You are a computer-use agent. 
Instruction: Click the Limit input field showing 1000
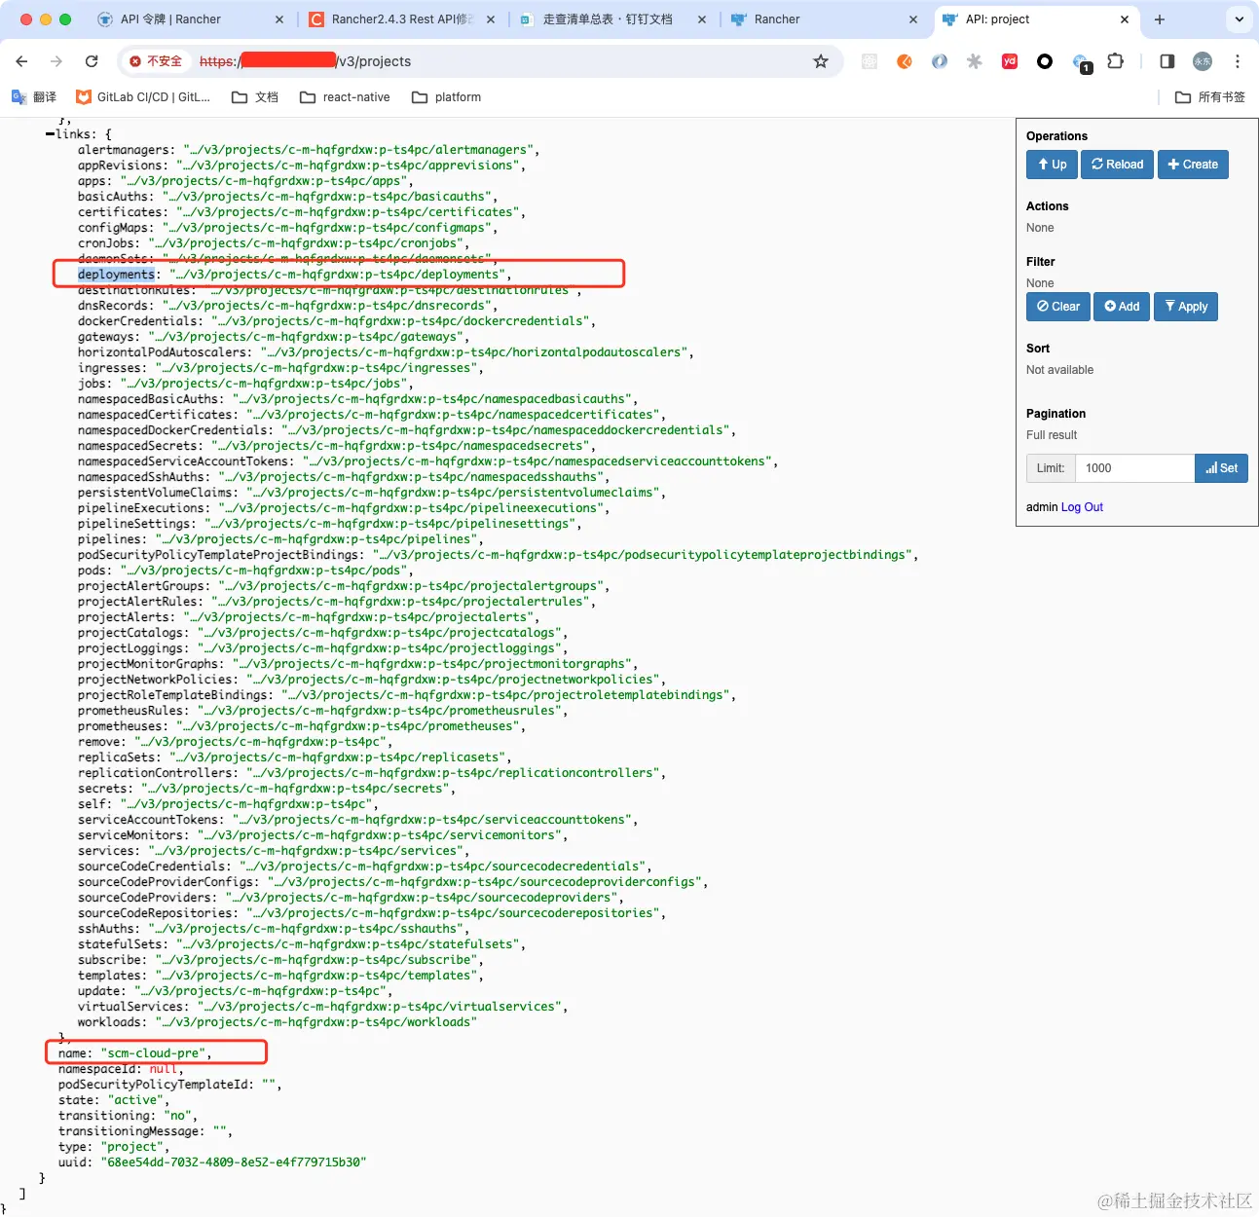(x=1134, y=468)
